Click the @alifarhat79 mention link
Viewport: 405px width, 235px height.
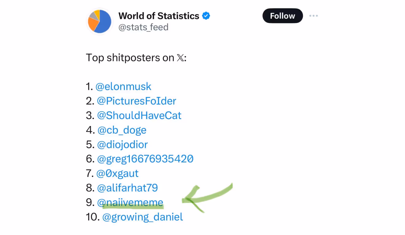(127, 188)
